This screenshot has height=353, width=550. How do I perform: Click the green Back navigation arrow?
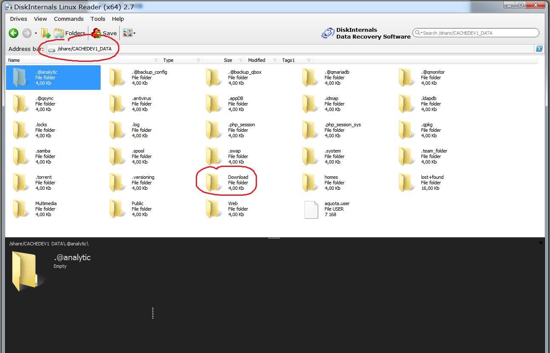(14, 33)
